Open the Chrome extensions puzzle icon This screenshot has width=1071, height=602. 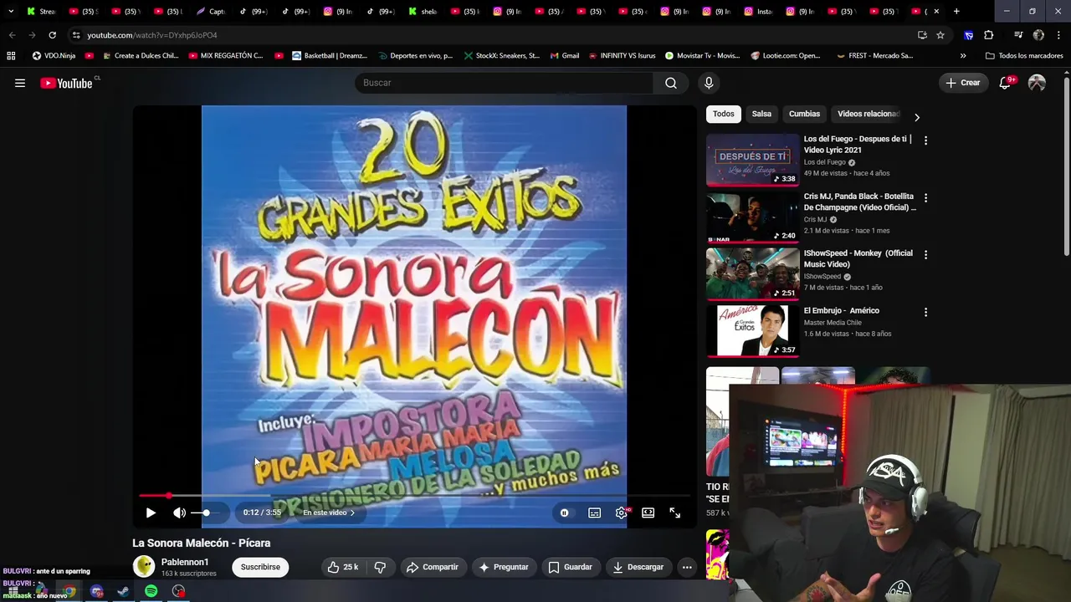(988, 35)
